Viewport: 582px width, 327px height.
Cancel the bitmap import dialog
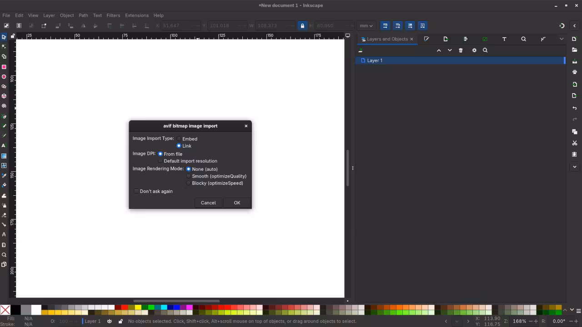tap(208, 203)
